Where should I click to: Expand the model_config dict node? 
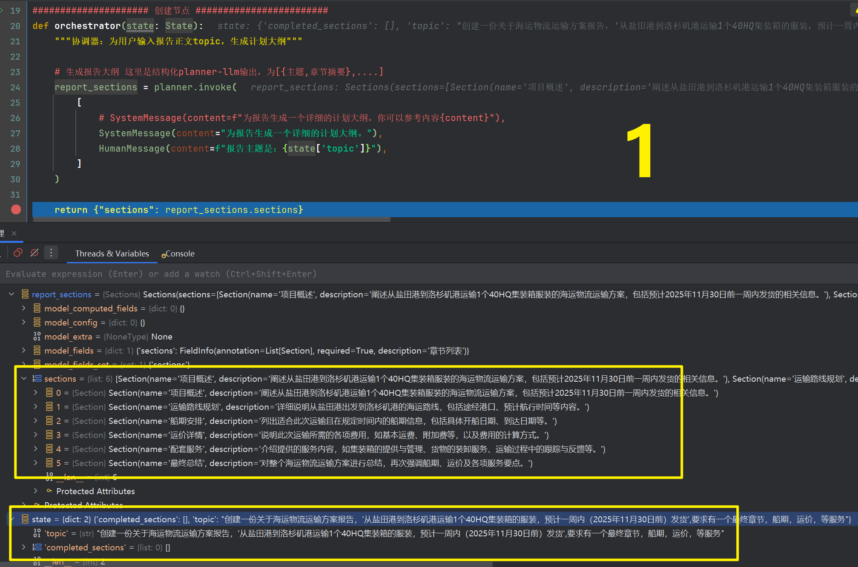click(24, 322)
